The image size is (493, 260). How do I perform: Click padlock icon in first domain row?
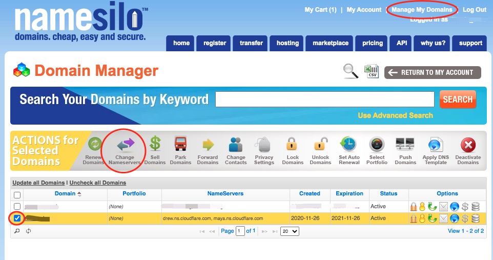(x=414, y=207)
